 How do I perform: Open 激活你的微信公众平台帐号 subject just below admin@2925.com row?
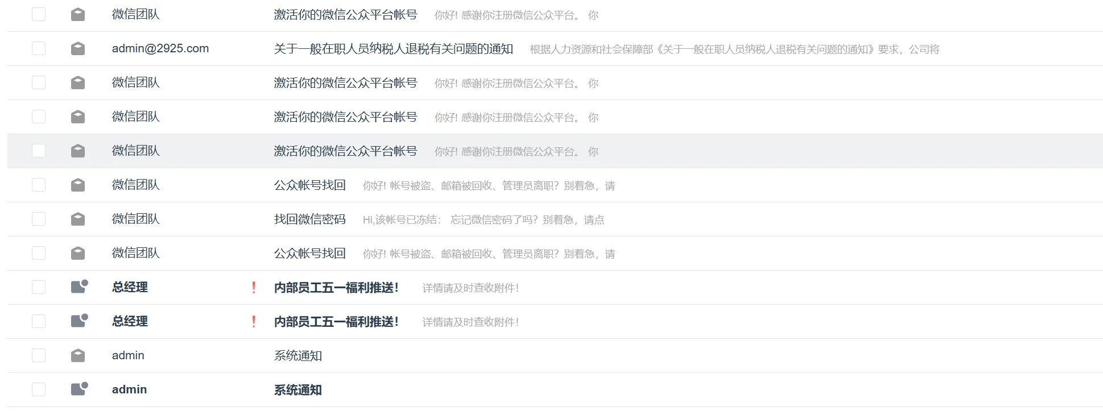[346, 83]
